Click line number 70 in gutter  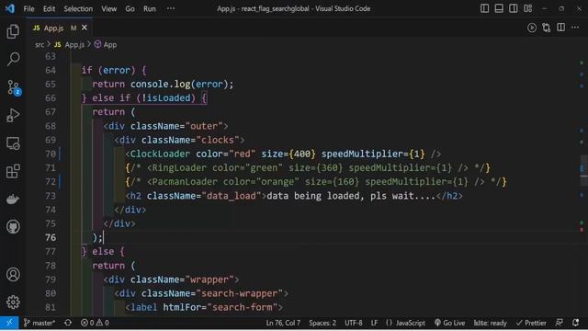pyautogui.click(x=51, y=154)
